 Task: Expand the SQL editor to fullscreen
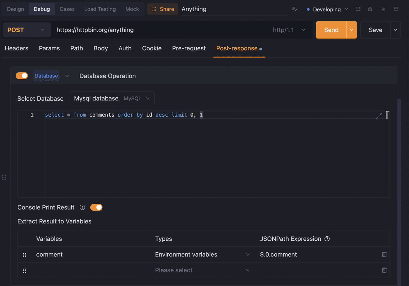tap(379, 116)
